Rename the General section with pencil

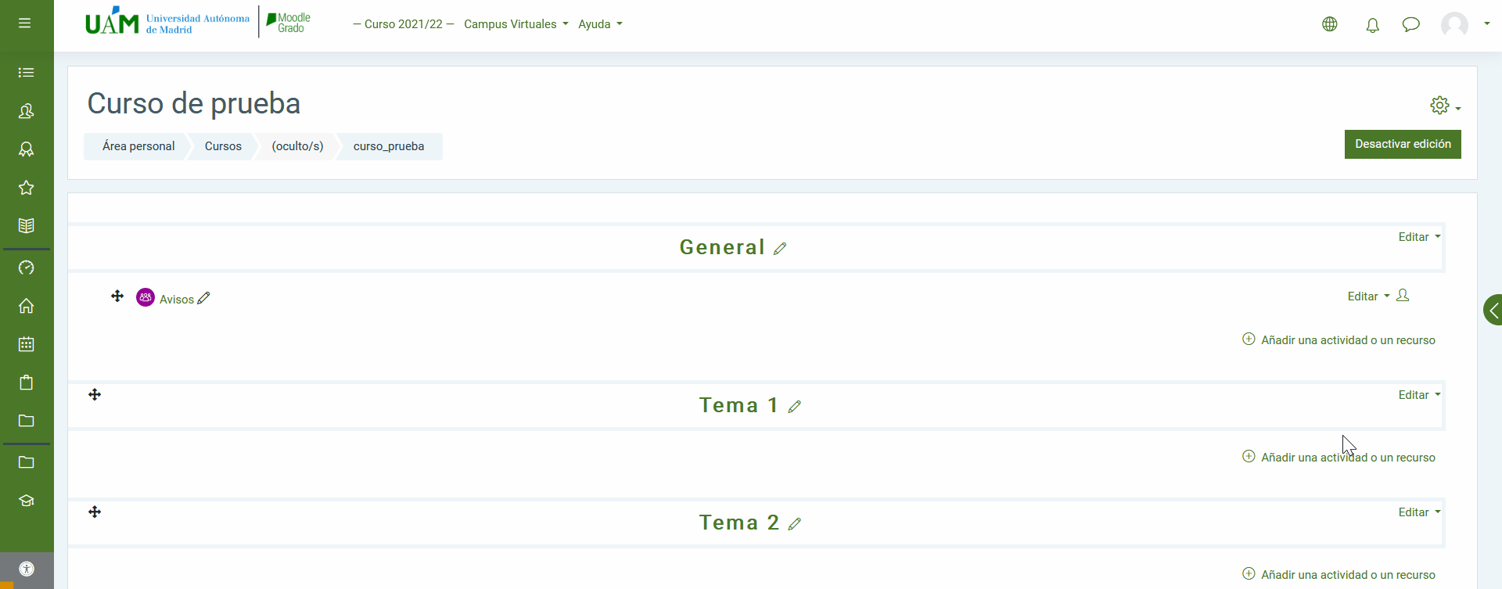(780, 249)
